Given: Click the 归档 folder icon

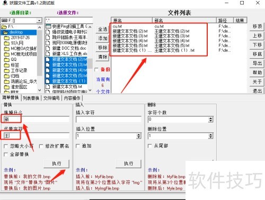Looking at the screenshot, I should tap(6, 76).
